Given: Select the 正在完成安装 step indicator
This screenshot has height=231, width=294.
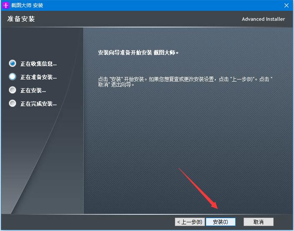Looking at the screenshot, I should click(x=12, y=103).
